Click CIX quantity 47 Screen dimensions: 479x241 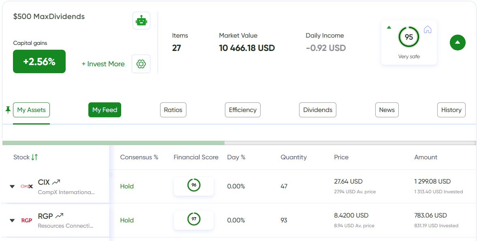click(284, 186)
